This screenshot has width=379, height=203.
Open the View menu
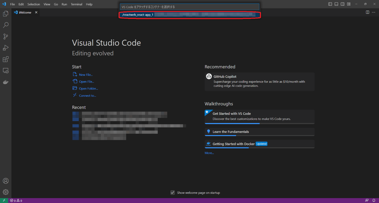[x=47, y=4]
